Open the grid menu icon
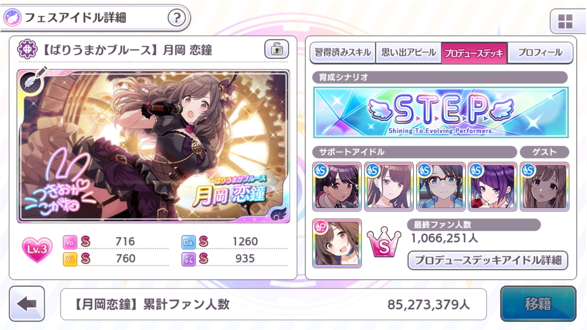This screenshot has width=587, height=330. pos(565,22)
